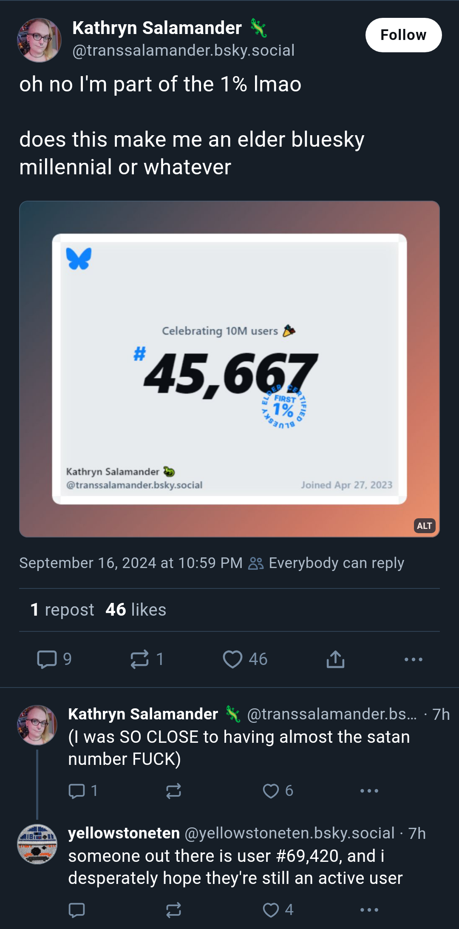Open Kathryn Salamander's avatar at post top
Screen dimensions: 459x929
pyautogui.click(x=39, y=40)
